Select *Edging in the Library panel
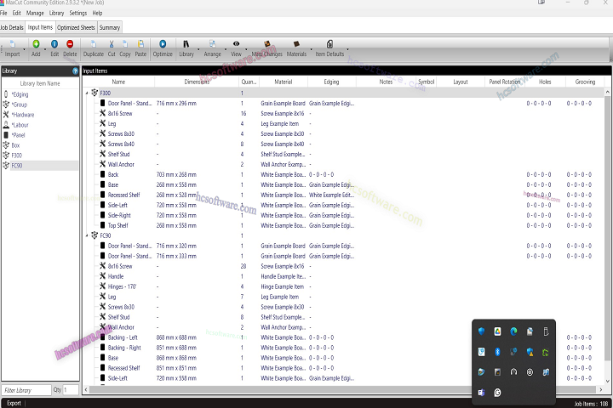613x408 pixels. tap(20, 94)
